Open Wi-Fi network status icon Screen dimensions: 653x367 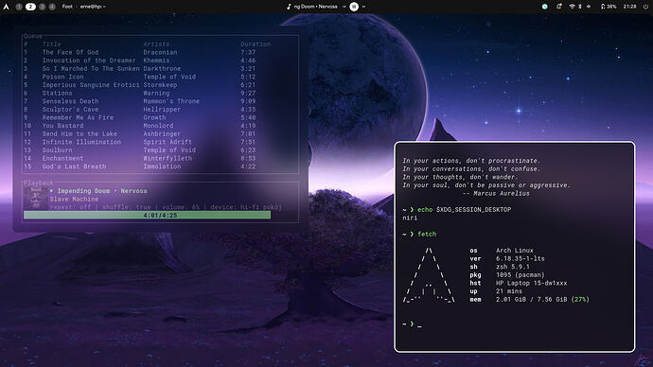point(573,7)
